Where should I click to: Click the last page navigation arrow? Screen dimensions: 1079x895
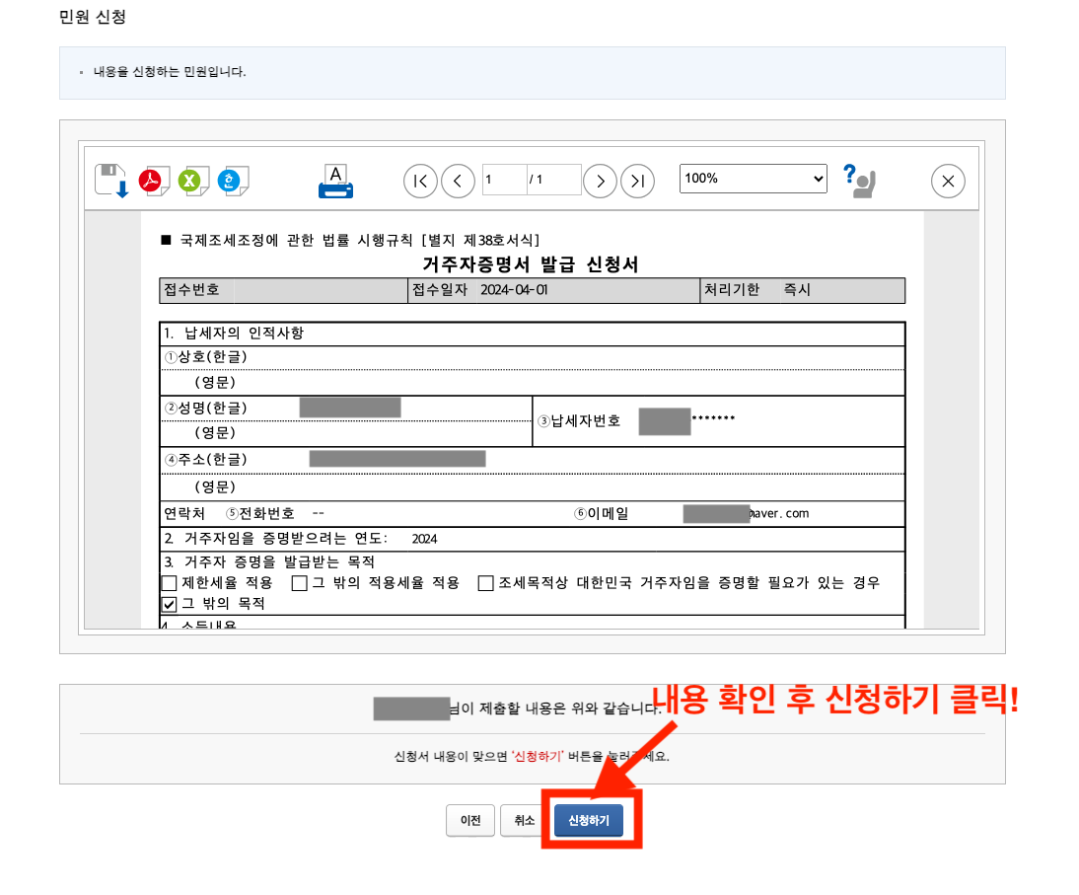coord(637,180)
